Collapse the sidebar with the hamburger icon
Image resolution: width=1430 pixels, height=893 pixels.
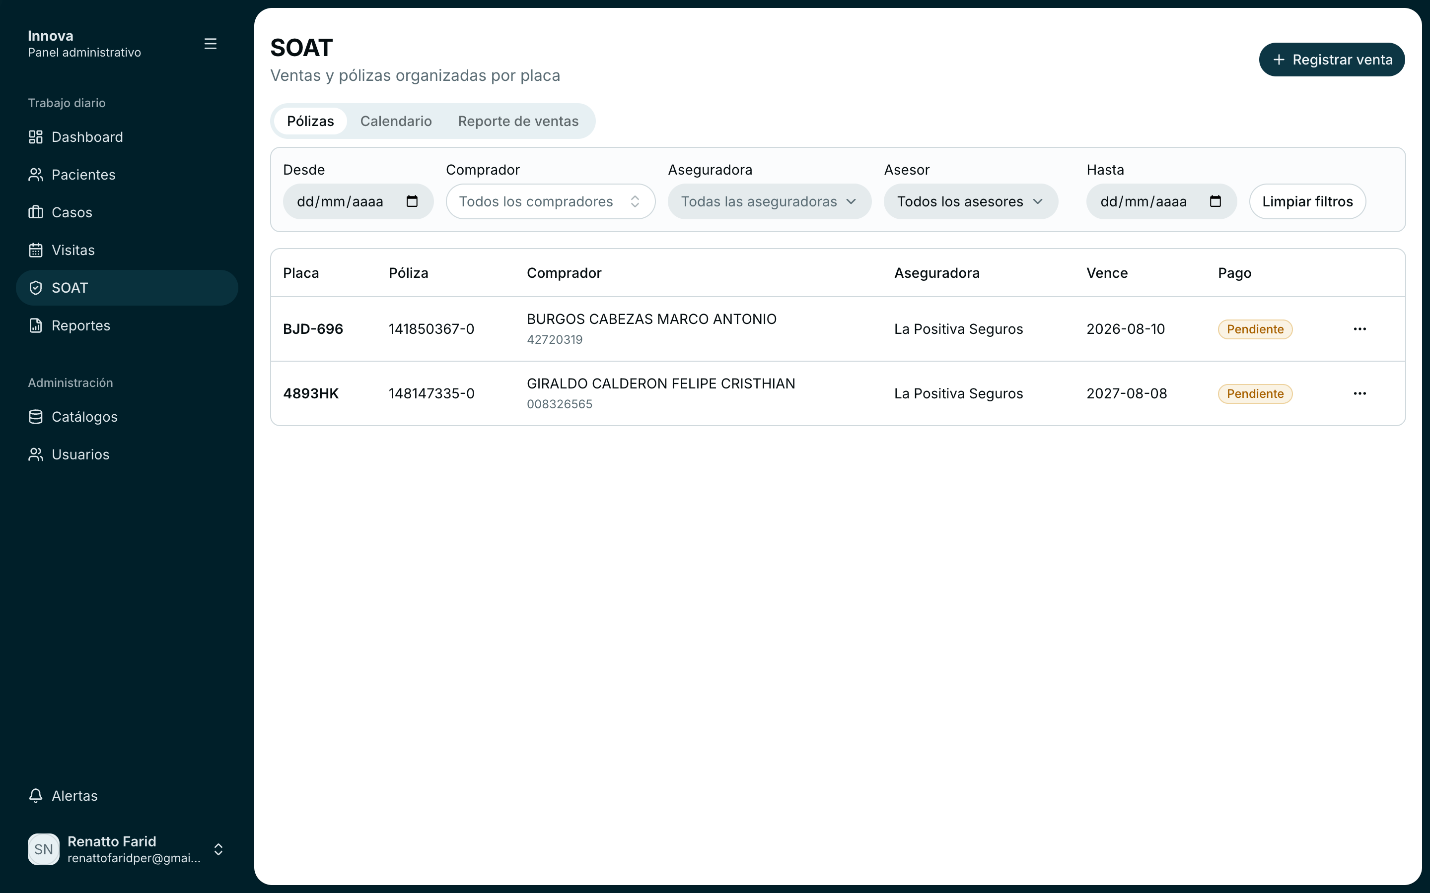(211, 44)
